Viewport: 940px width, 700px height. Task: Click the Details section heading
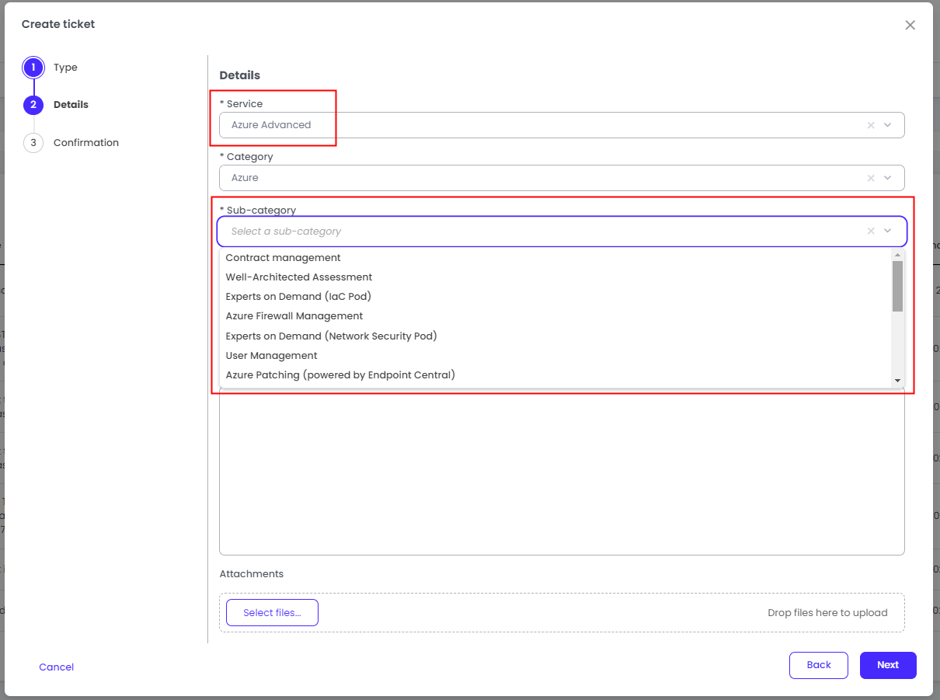pyautogui.click(x=240, y=75)
